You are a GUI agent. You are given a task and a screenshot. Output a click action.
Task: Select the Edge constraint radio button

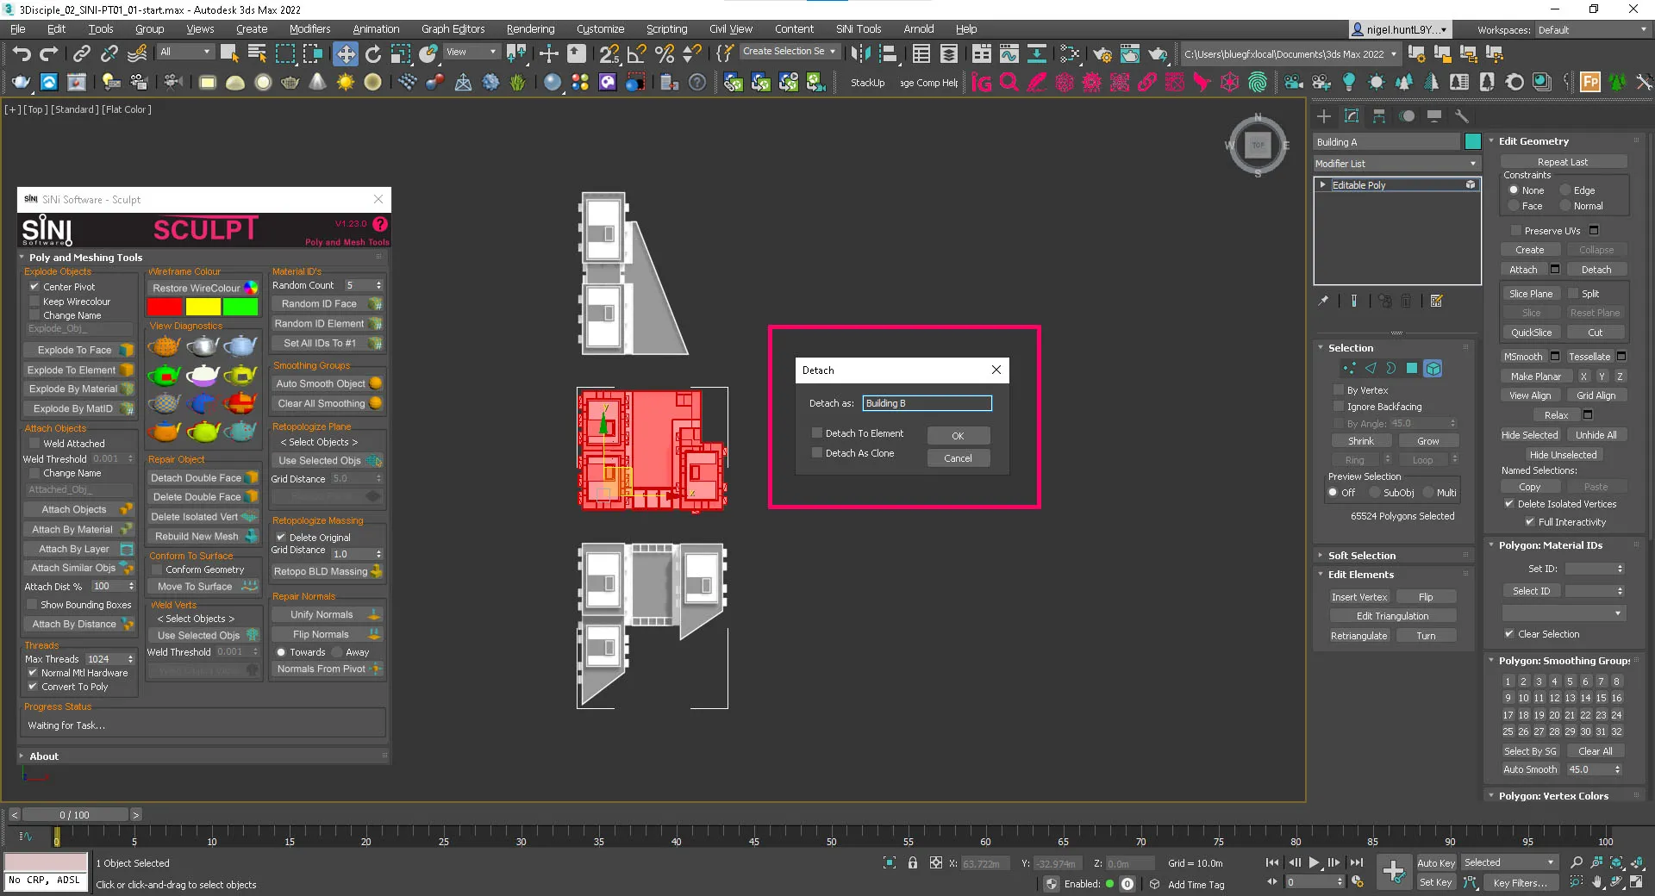[1565, 190]
